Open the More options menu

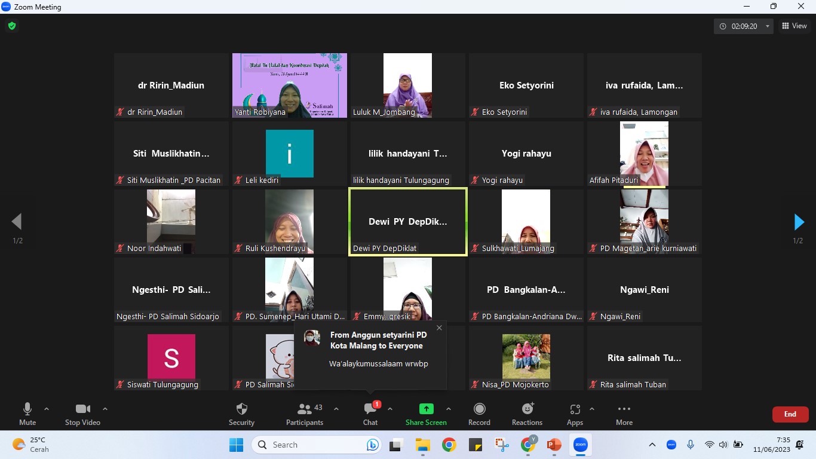(x=624, y=414)
